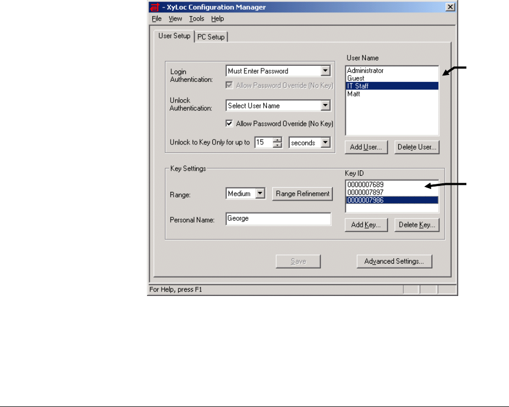This screenshot has height=407, width=509.
Task: Open the Tools menu
Action: coord(196,19)
